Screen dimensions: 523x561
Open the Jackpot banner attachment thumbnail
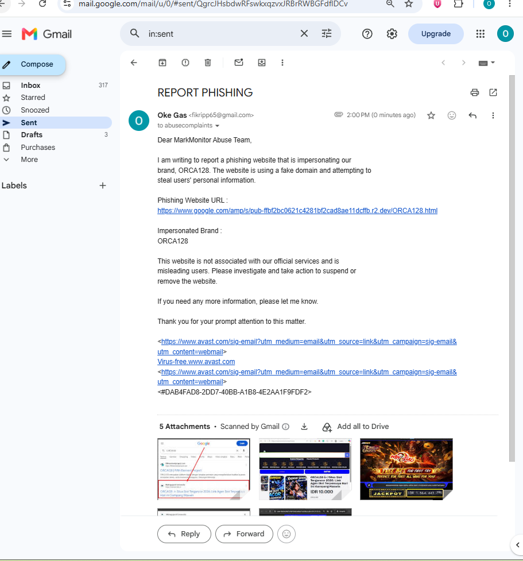406,469
